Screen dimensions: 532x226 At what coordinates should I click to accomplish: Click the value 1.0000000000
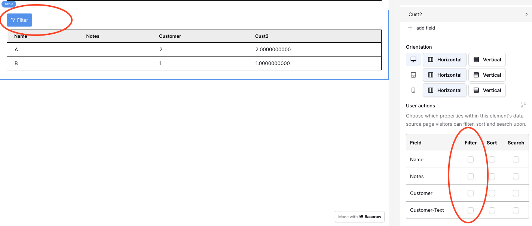(x=272, y=64)
